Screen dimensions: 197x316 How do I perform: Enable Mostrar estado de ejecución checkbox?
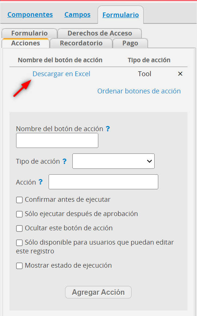tap(19, 266)
